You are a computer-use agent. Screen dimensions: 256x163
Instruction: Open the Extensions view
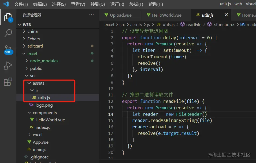[8, 82]
